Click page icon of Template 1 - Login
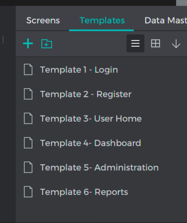The height and width of the screenshot is (223, 187). [28, 69]
